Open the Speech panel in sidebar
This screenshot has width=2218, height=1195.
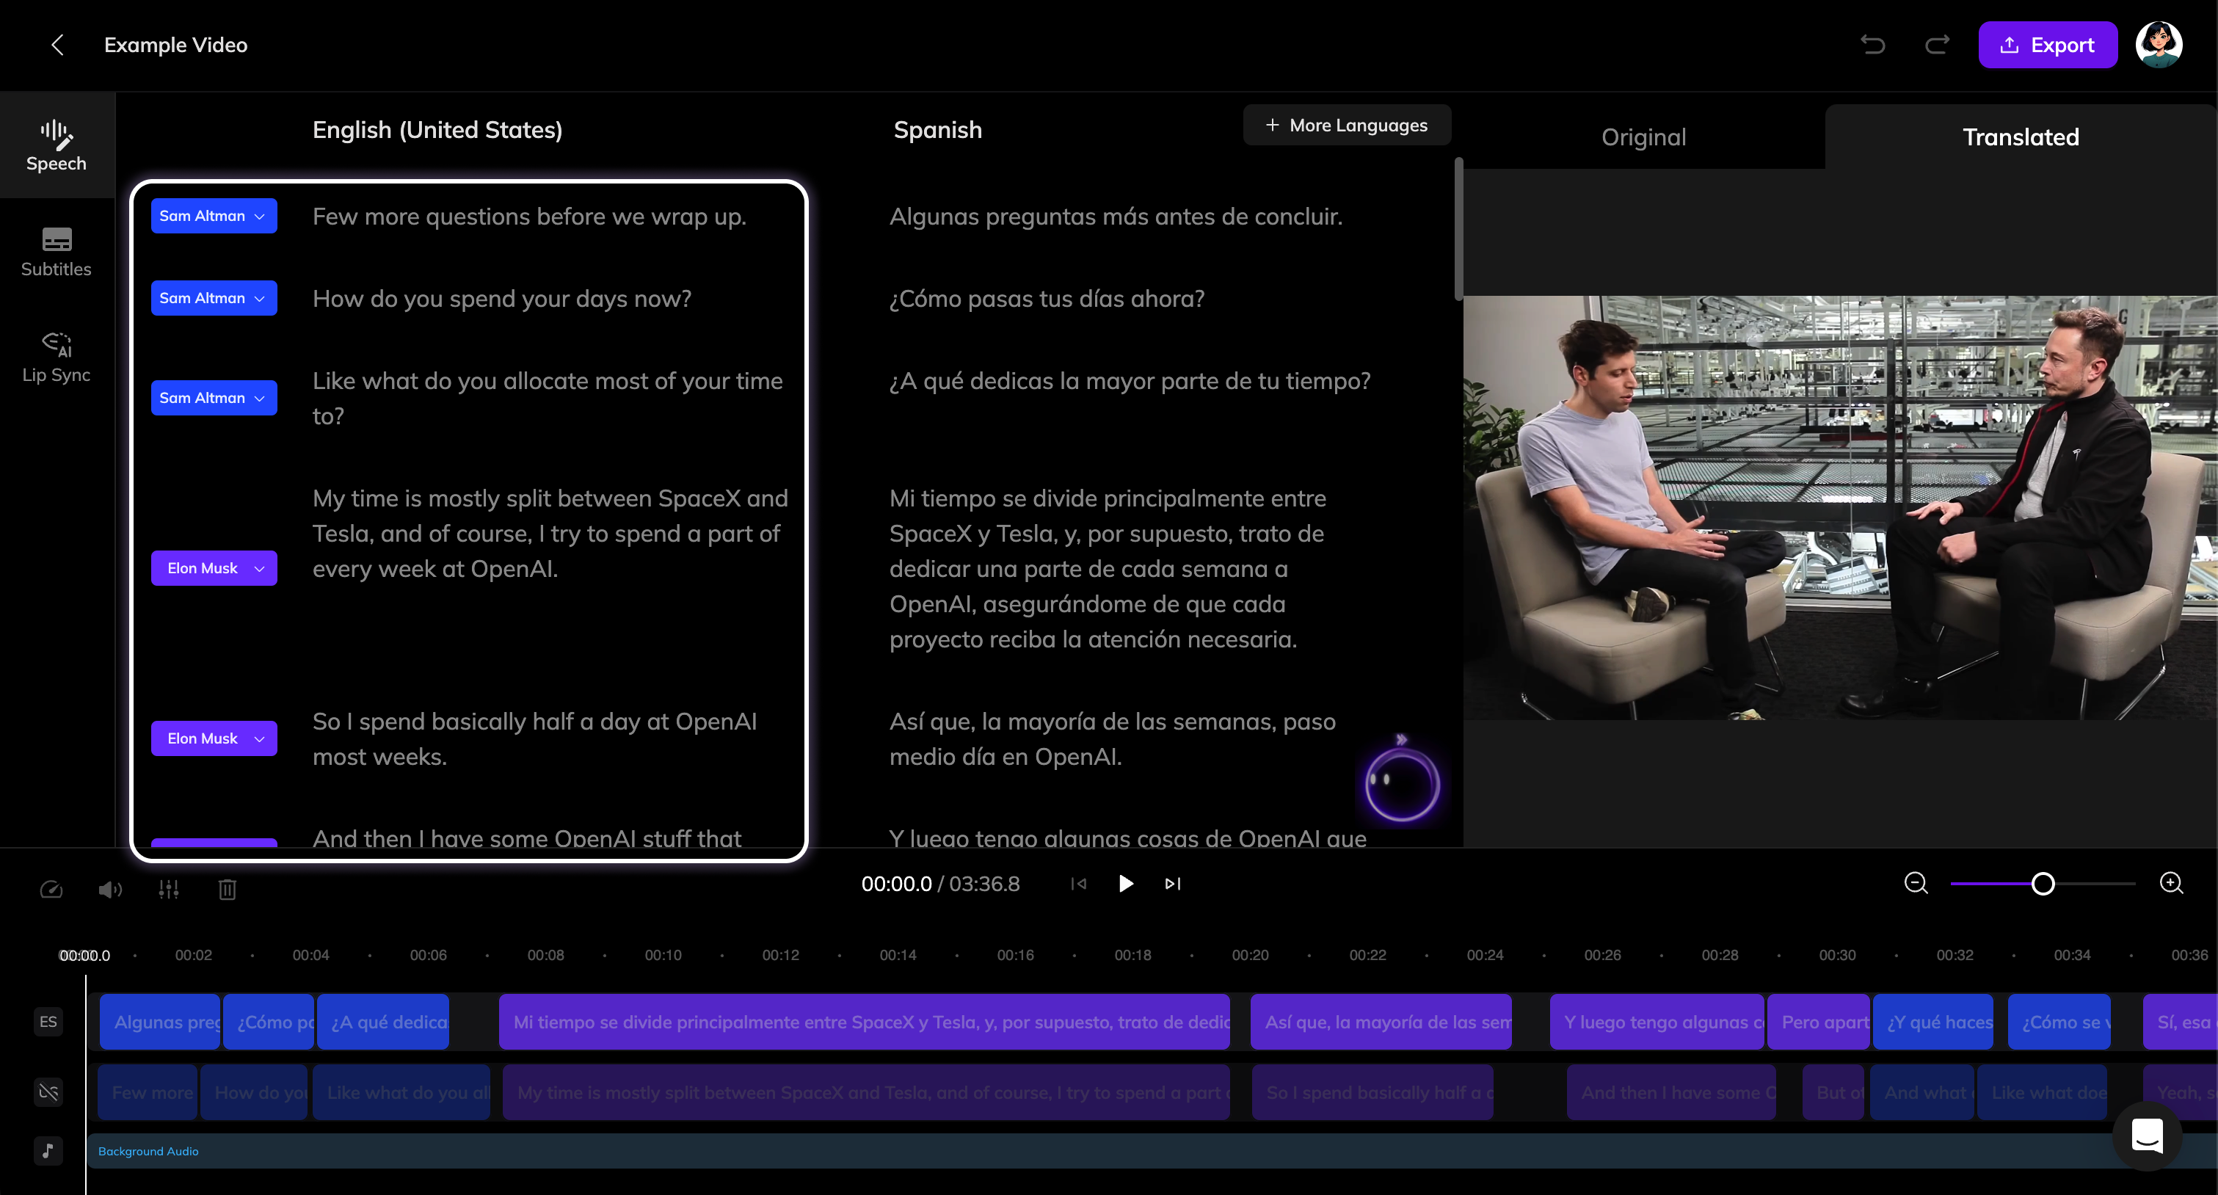56,145
